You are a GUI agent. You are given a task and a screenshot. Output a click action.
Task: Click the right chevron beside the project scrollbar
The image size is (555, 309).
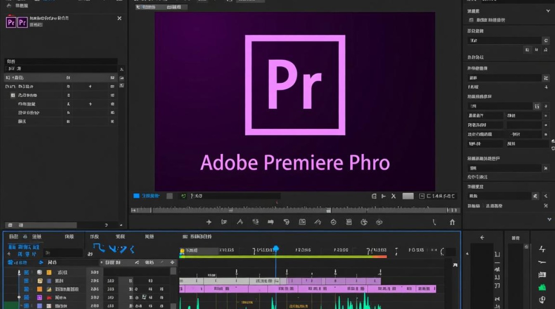[x=106, y=225]
